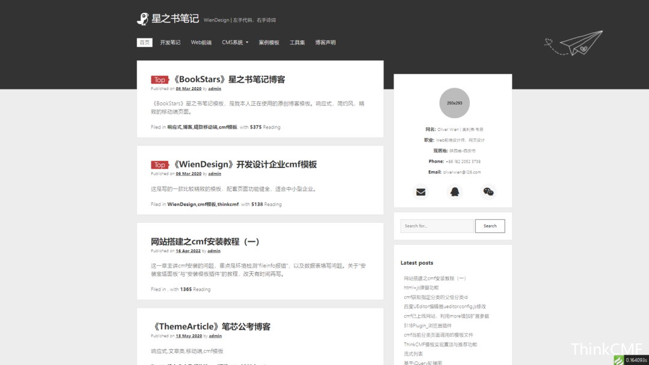Screen dimensions: 649x365
Task: Click the paper airplane illustration icon
Action: point(574,43)
